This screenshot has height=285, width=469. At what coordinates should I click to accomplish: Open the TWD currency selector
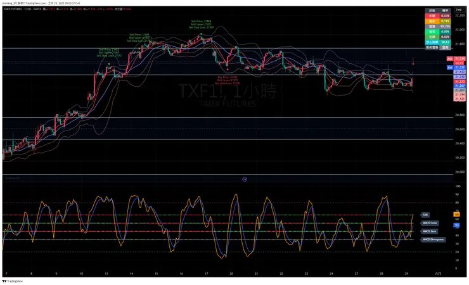point(459,10)
